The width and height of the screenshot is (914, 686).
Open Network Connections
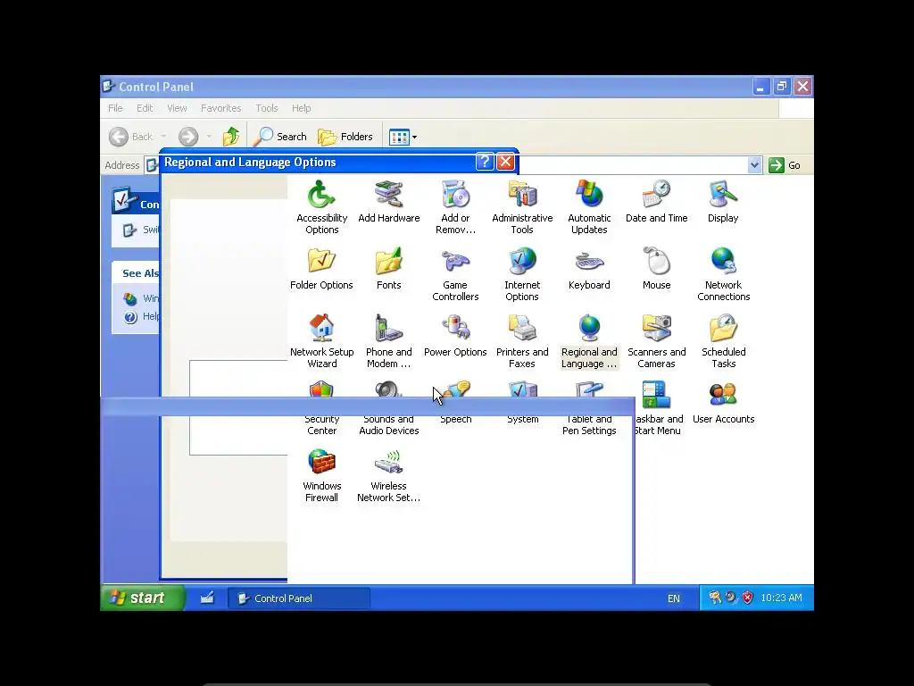(723, 273)
